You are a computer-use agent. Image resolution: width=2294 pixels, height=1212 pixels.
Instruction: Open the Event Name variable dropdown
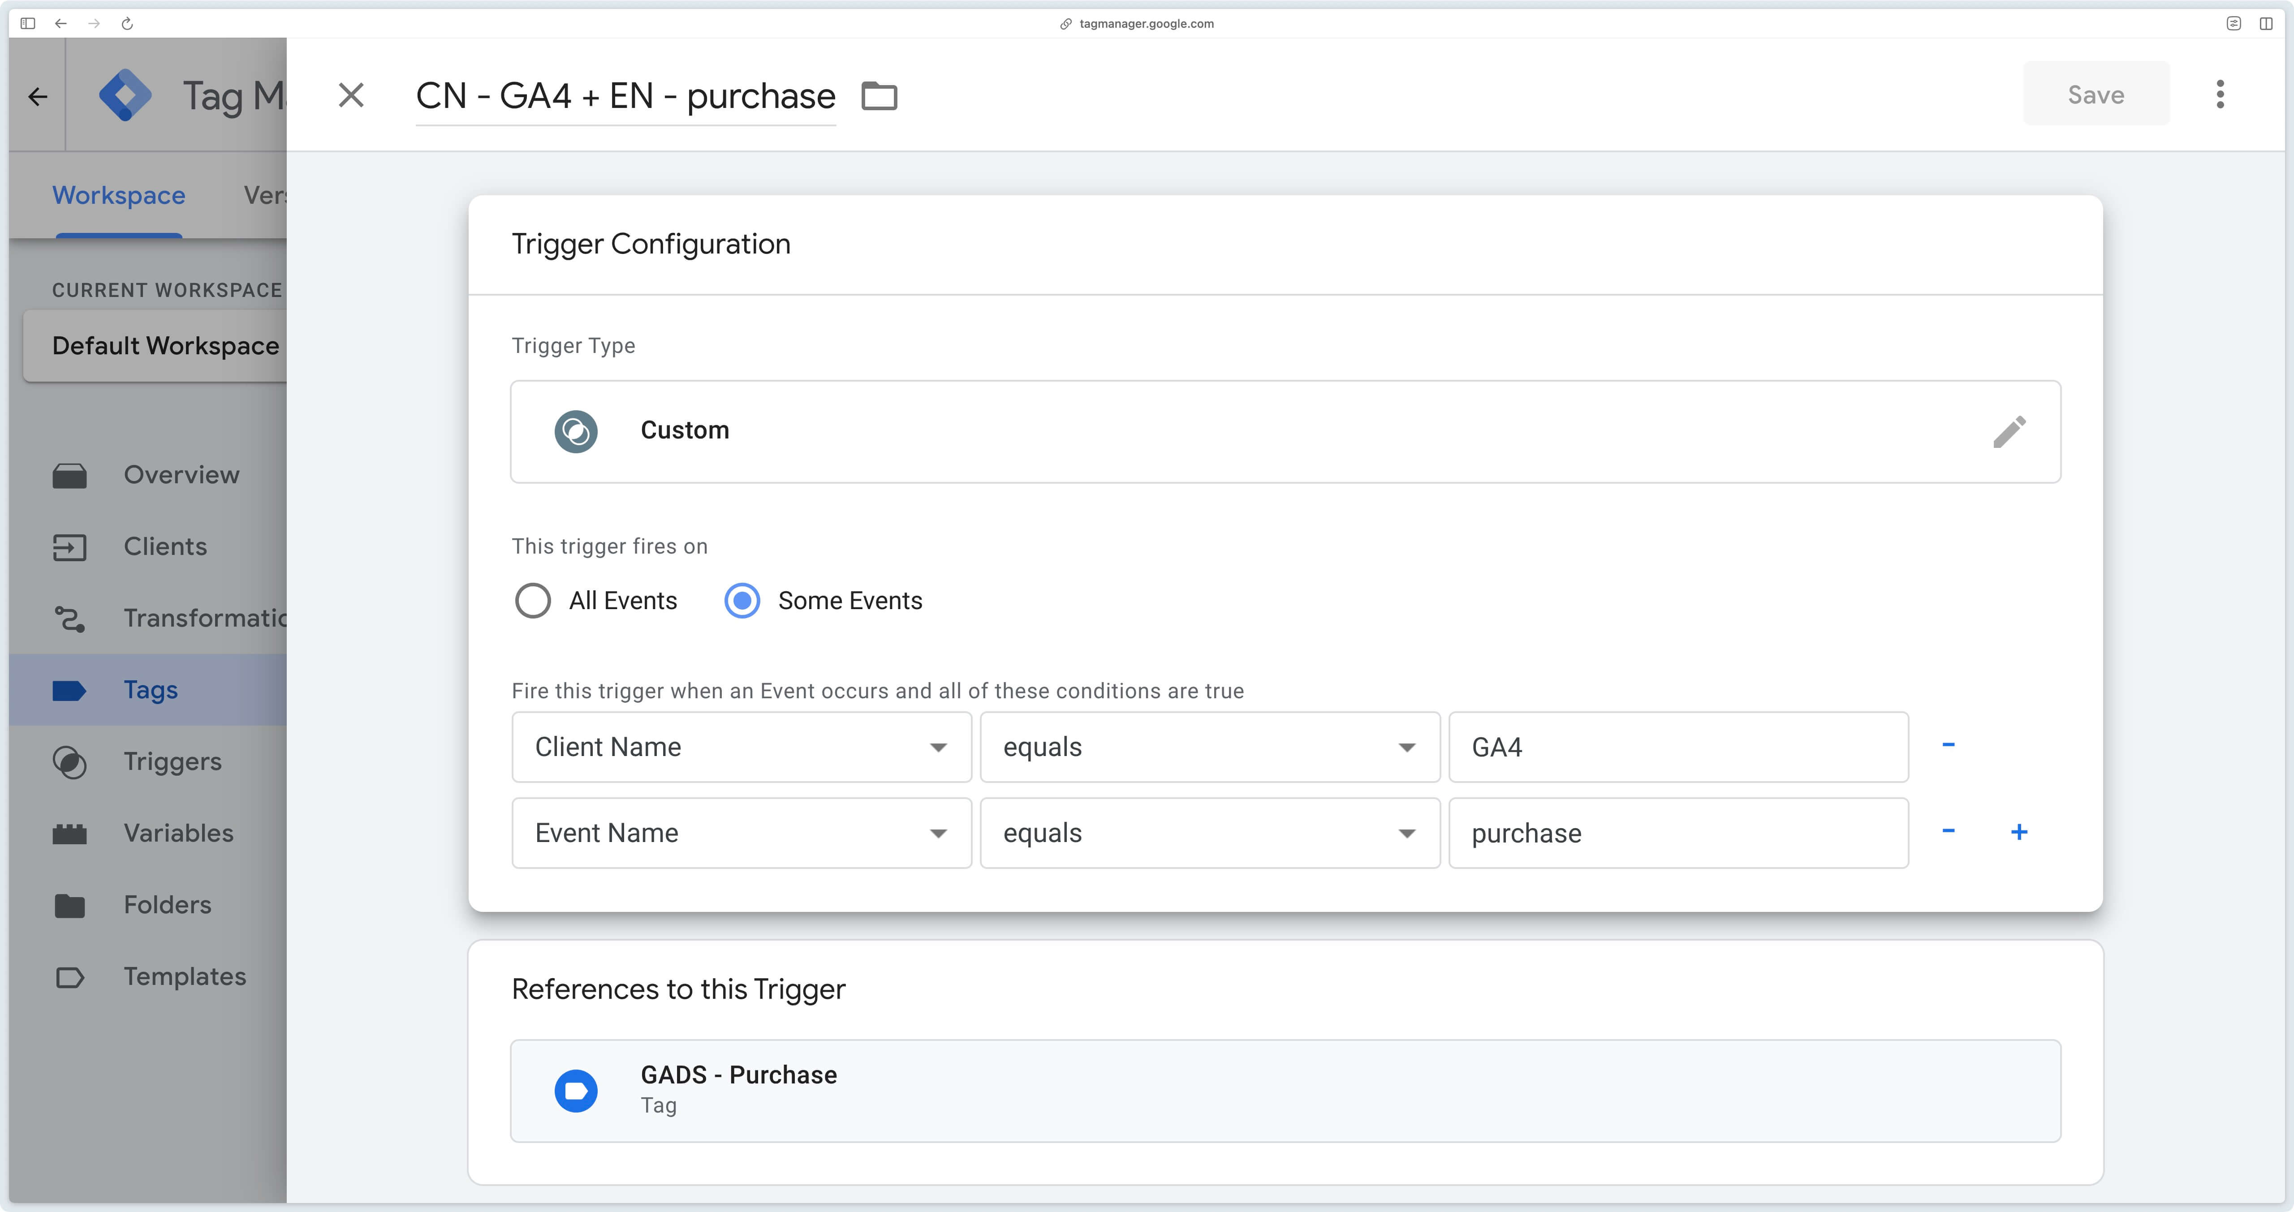(741, 834)
